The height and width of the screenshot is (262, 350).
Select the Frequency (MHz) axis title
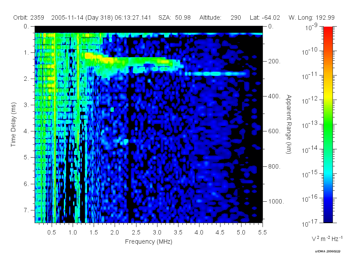click(149, 241)
